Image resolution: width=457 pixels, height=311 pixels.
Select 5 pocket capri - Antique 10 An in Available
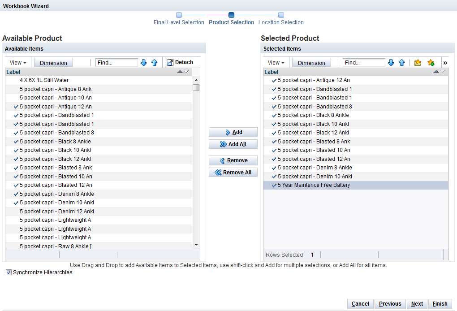[x=99, y=98]
